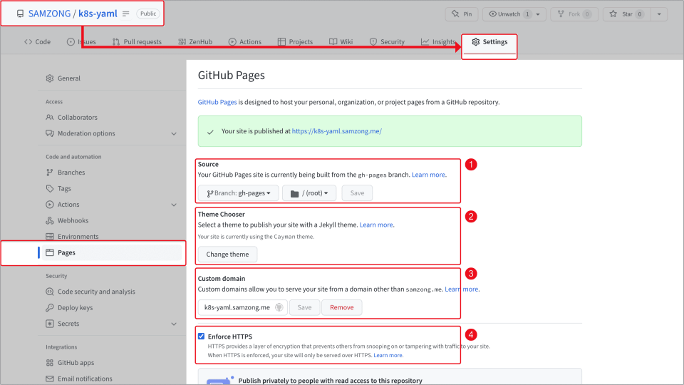Viewport: 684px width, 385px height.
Task: Click the GitHub apps icon
Action: click(x=50, y=363)
